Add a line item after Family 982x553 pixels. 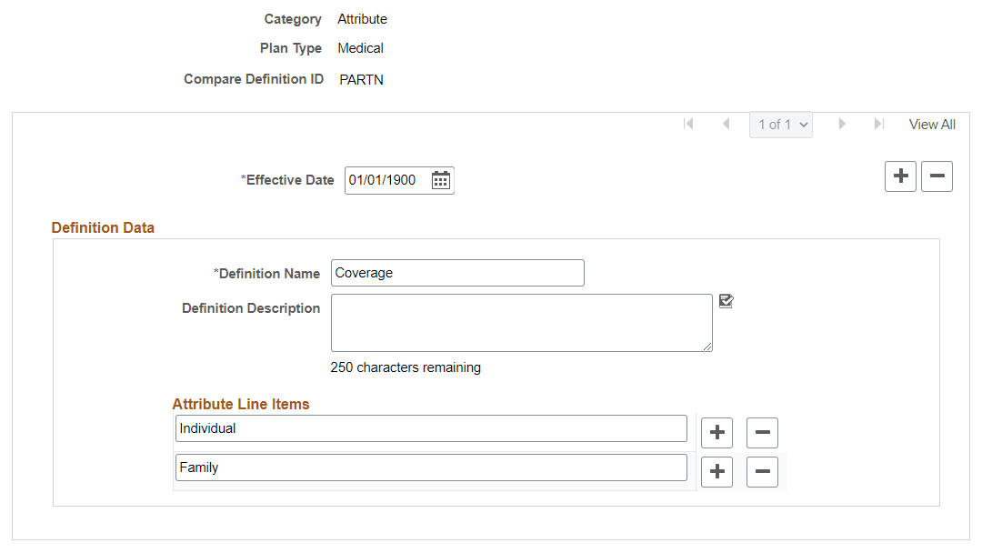point(716,471)
